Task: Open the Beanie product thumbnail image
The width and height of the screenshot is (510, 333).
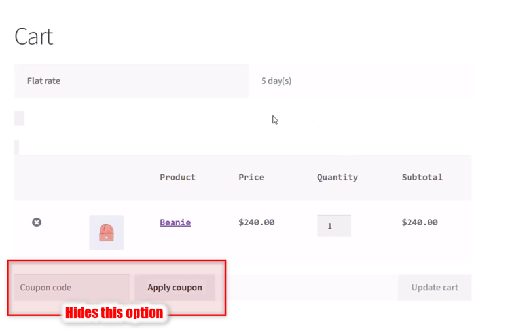Action: (x=106, y=233)
